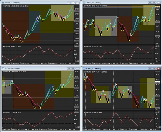Screen dimensions: 162x132
Task: Maximize the USDJPY,M2 chart window
Action: pos(154,69)
